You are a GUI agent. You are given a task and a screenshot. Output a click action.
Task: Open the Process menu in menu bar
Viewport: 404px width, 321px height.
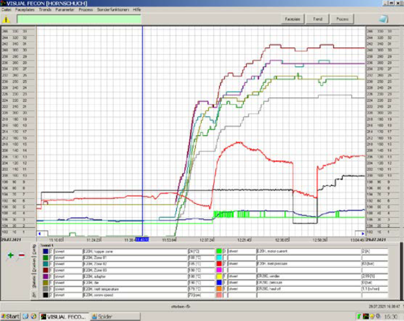tap(85, 11)
